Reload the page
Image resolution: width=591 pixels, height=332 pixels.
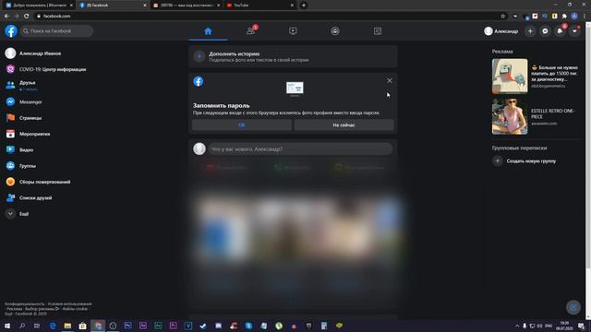pos(27,16)
